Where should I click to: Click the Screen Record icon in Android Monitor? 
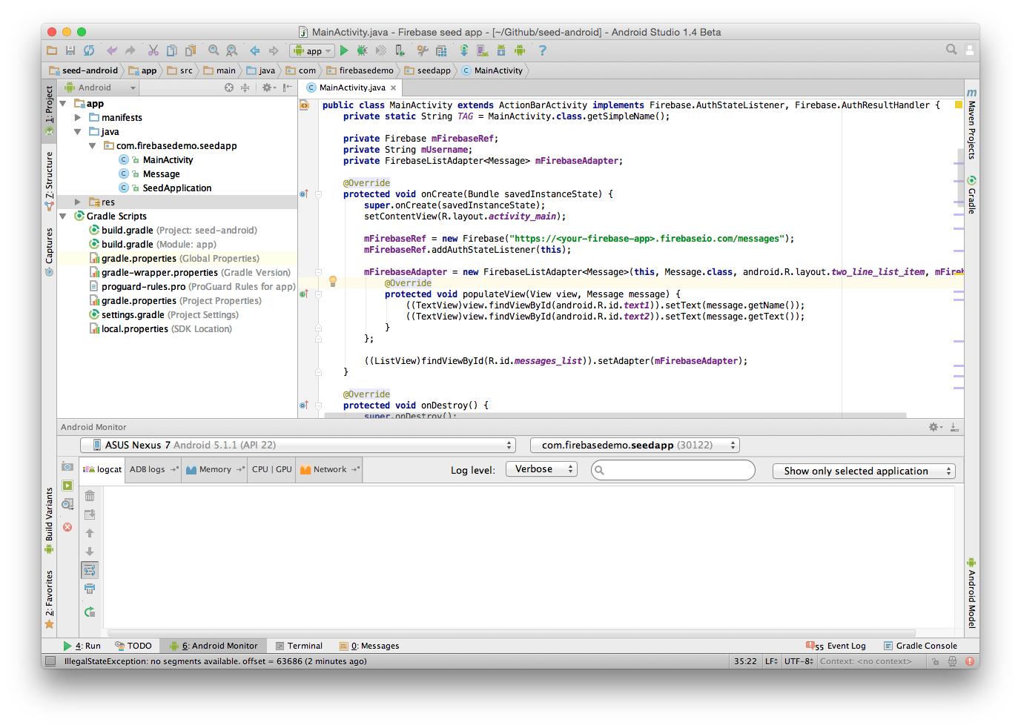click(x=67, y=486)
